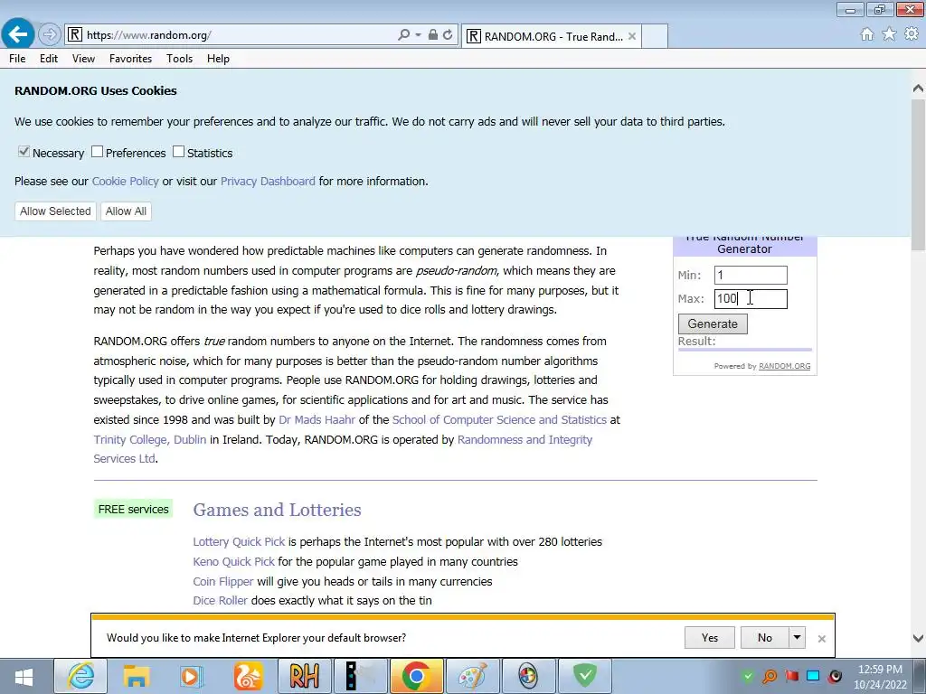Open the Favorites menu
Screen dimensions: 926x694
(x=130, y=59)
